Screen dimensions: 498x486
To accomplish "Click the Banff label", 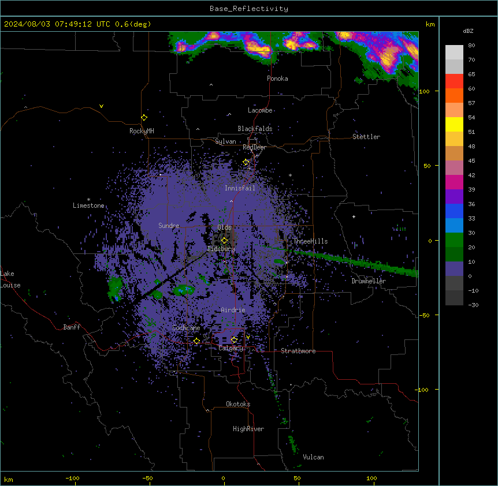I will [72, 327].
